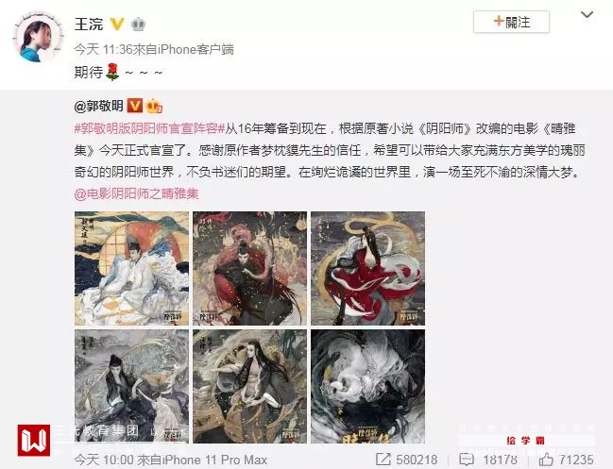Image resolution: width=613 pixels, height=469 pixels.
Task: Click the orange V badge next to @郭敬明
Action: (x=135, y=106)
